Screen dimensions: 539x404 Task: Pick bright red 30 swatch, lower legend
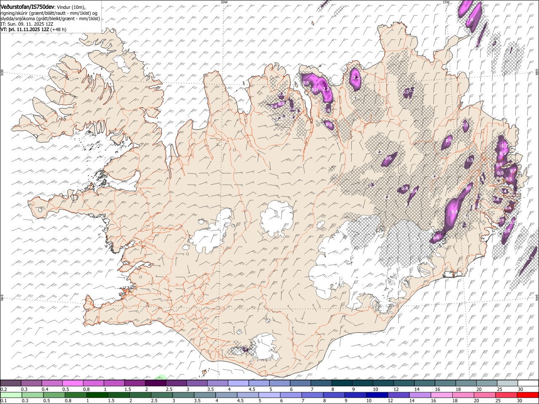(x=527, y=395)
